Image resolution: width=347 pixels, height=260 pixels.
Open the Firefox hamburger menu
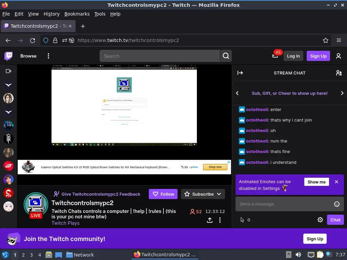point(339,40)
